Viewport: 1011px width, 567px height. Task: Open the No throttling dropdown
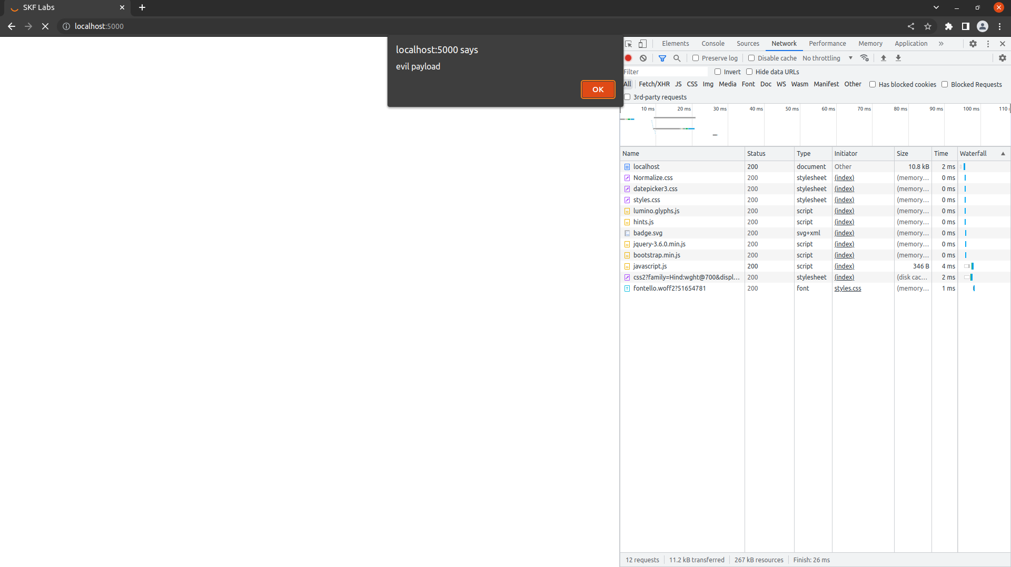pos(827,58)
